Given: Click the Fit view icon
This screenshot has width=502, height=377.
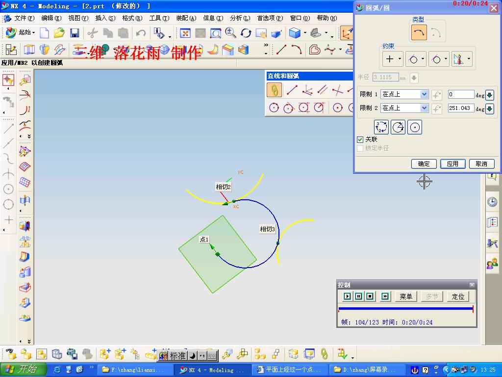Looking at the screenshot, I should [185, 33].
